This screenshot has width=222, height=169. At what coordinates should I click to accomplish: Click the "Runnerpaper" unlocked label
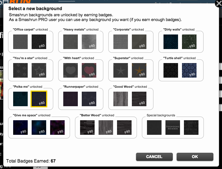pos(81,87)
